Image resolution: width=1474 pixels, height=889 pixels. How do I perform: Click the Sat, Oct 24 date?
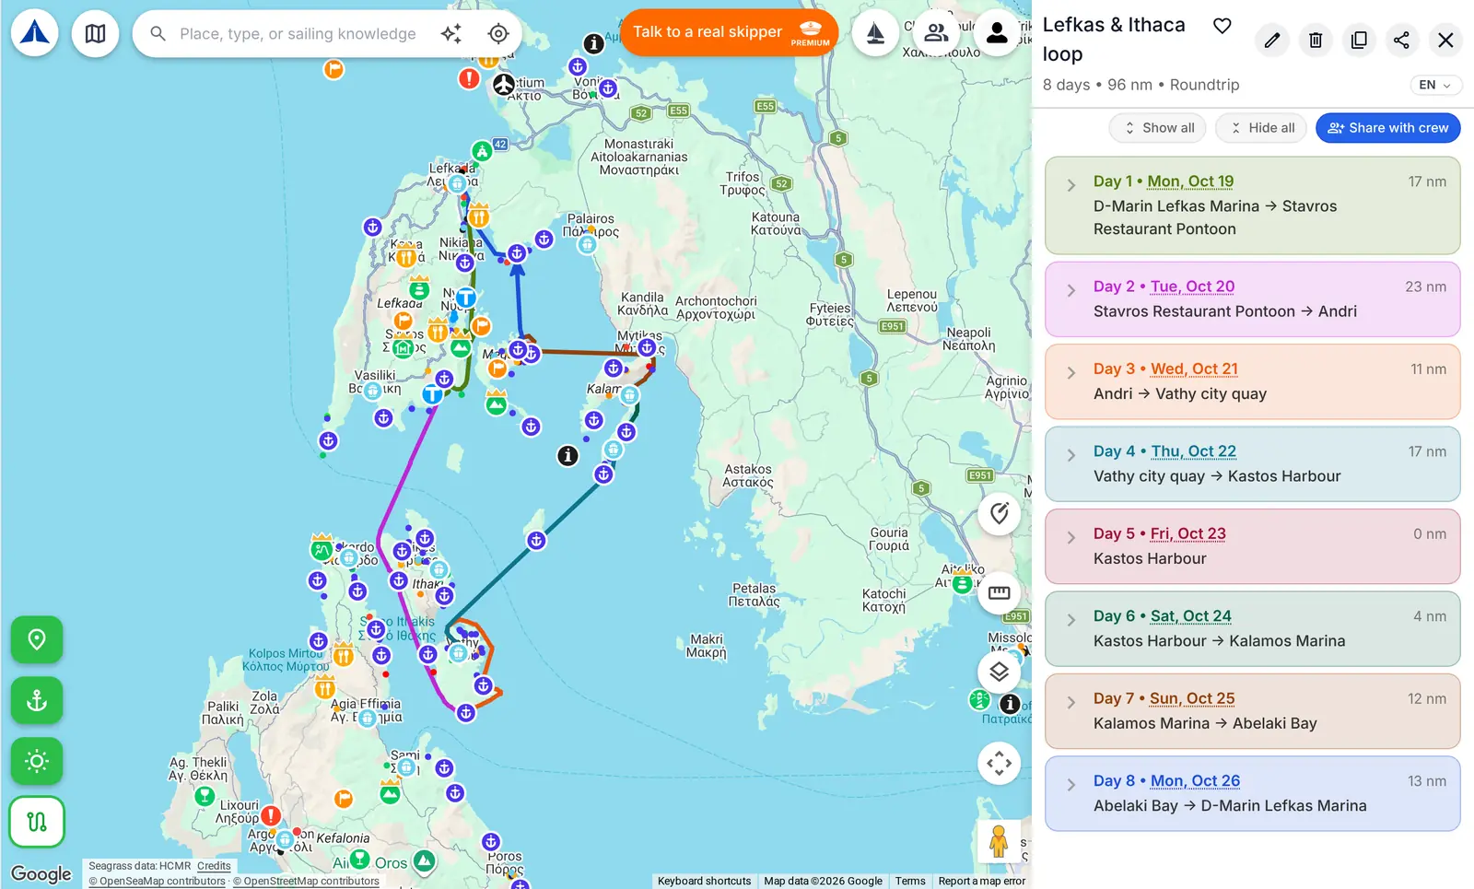point(1190,616)
